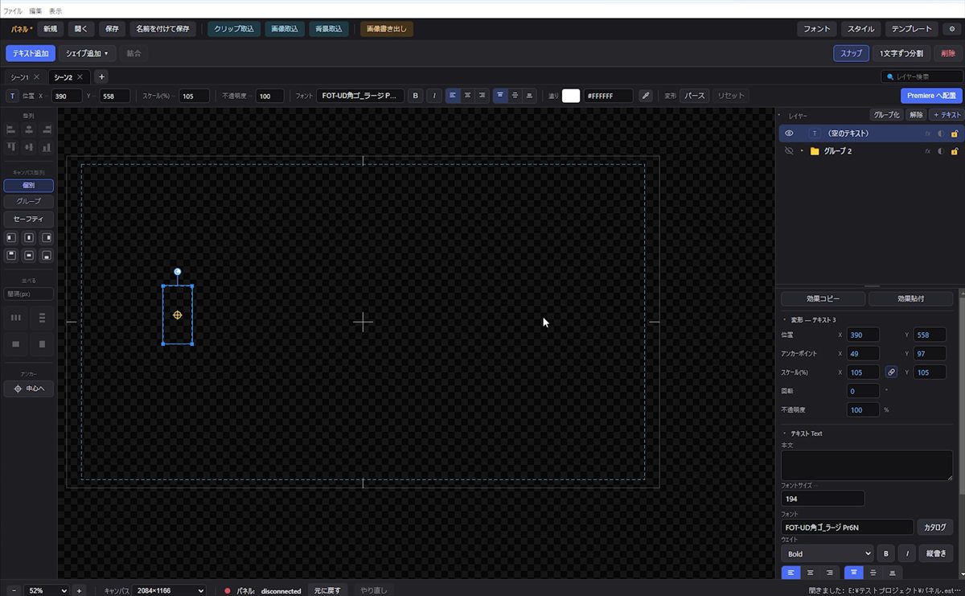
Task: Click the fx icon on グループ2 layer
Action: (x=927, y=151)
